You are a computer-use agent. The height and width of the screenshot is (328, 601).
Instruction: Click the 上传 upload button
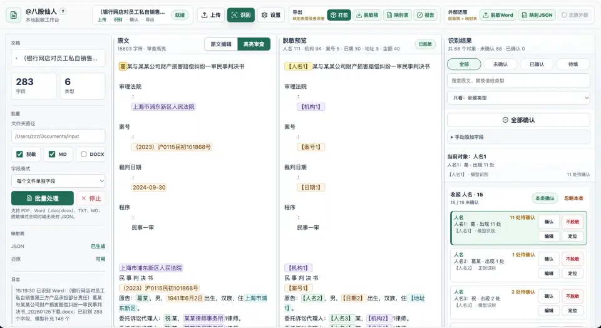tap(211, 15)
